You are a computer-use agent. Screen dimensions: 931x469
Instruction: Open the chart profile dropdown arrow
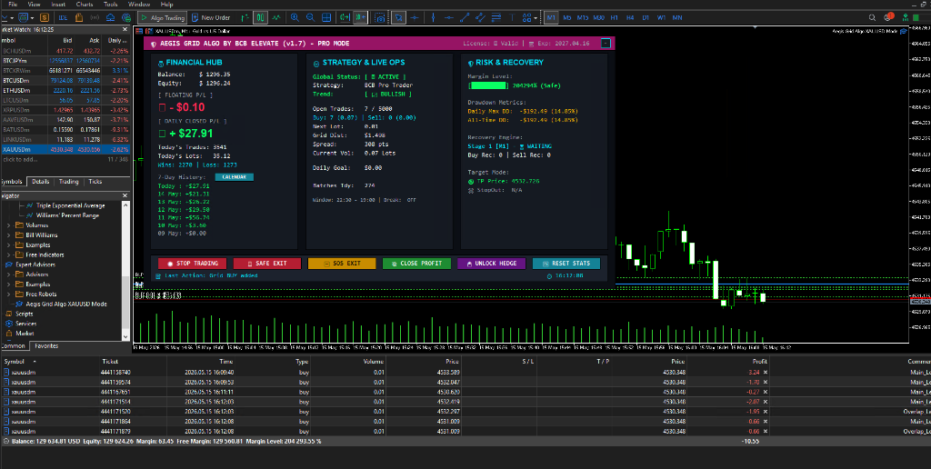click(x=32, y=18)
